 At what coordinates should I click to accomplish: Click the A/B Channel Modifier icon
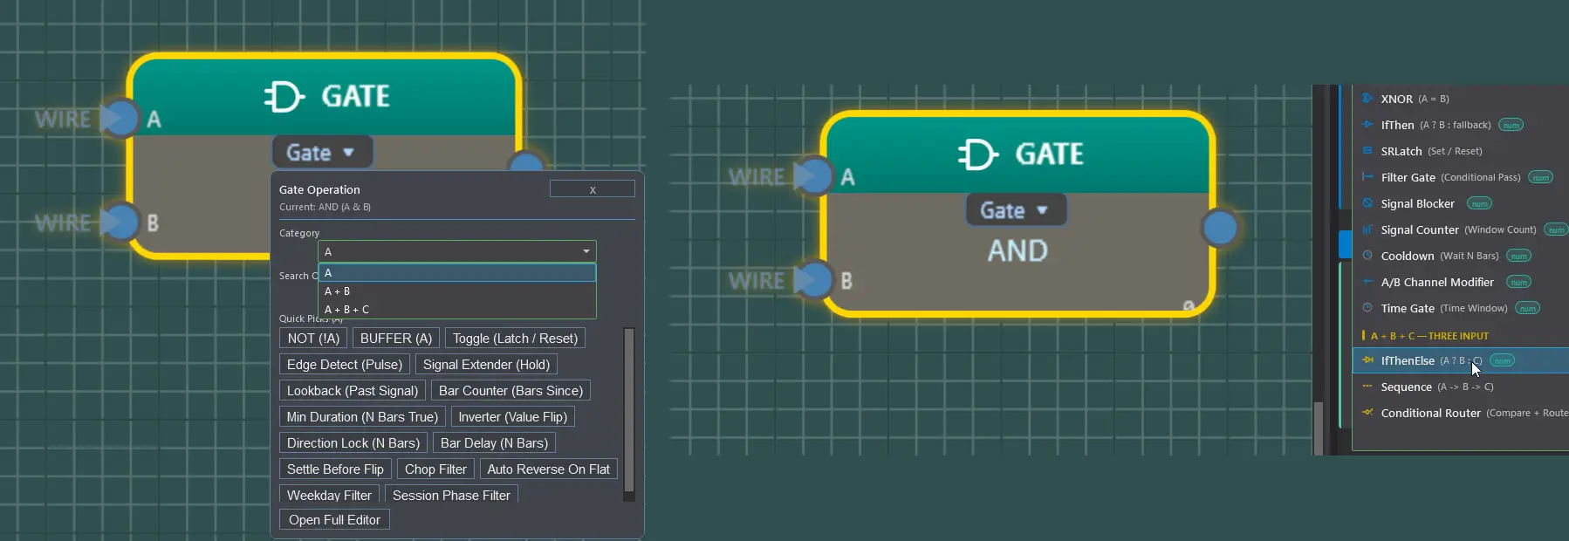[x=1367, y=282]
